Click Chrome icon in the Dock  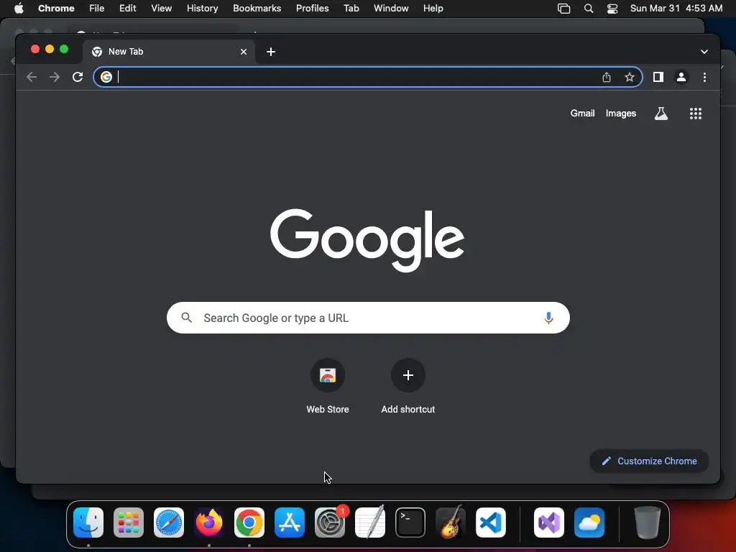249,522
